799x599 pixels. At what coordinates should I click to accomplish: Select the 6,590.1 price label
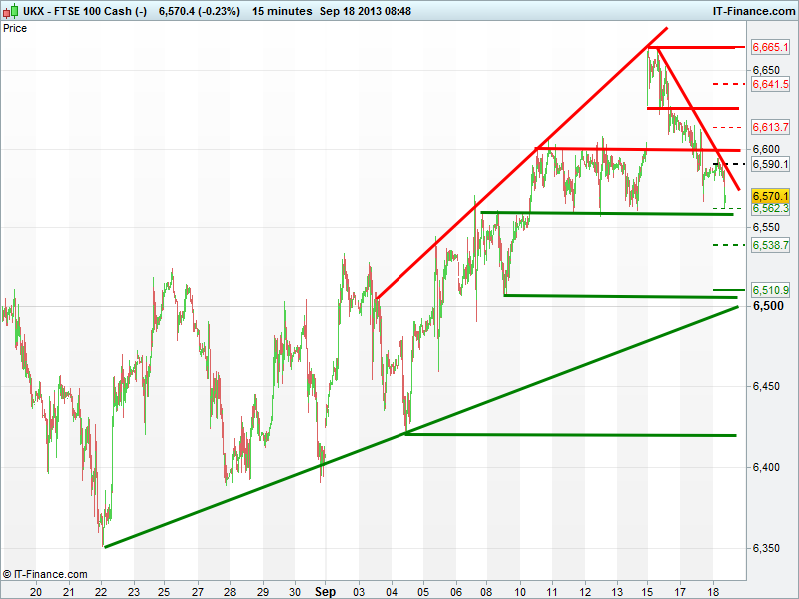click(x=770, y=164)
